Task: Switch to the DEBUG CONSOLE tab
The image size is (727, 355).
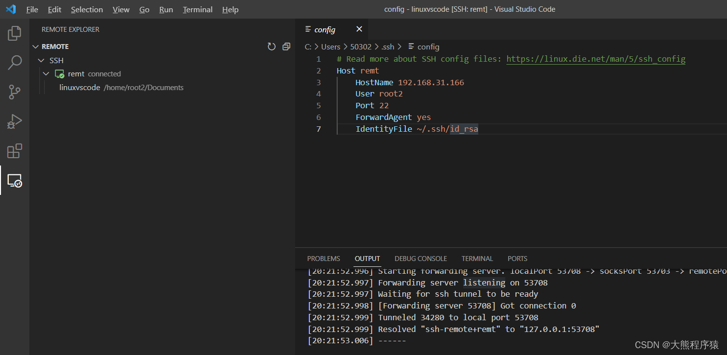Action: click(421, 259)
